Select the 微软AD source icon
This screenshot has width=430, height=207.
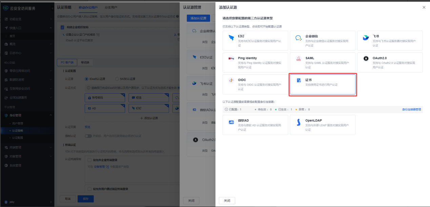pos(231,122)
